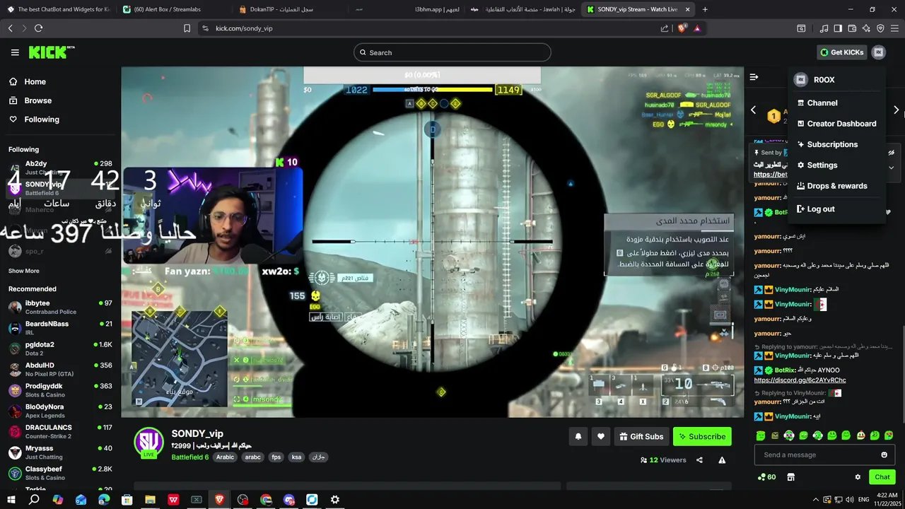Click the Gift Subs button

click(x=641, y=437)
